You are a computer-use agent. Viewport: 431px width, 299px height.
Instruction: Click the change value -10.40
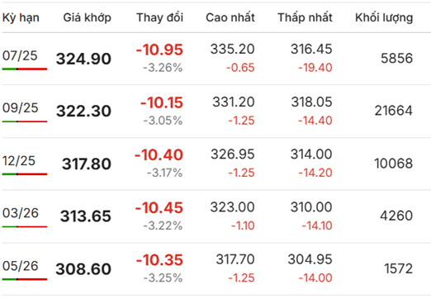point(159,154)
